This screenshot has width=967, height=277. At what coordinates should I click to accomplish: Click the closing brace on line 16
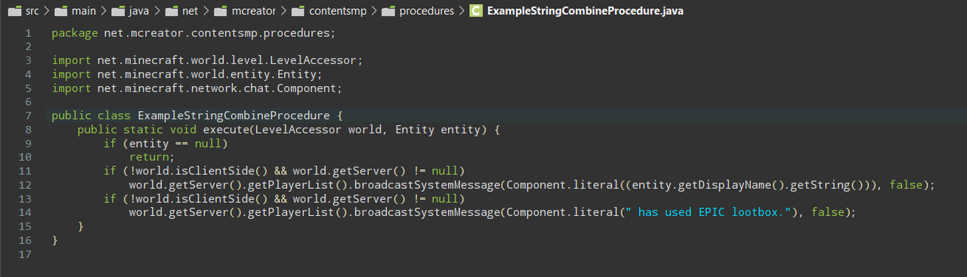click(x=55, y=240)
